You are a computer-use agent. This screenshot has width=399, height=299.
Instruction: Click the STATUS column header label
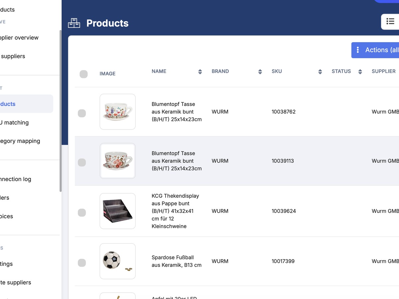[341, 71]
